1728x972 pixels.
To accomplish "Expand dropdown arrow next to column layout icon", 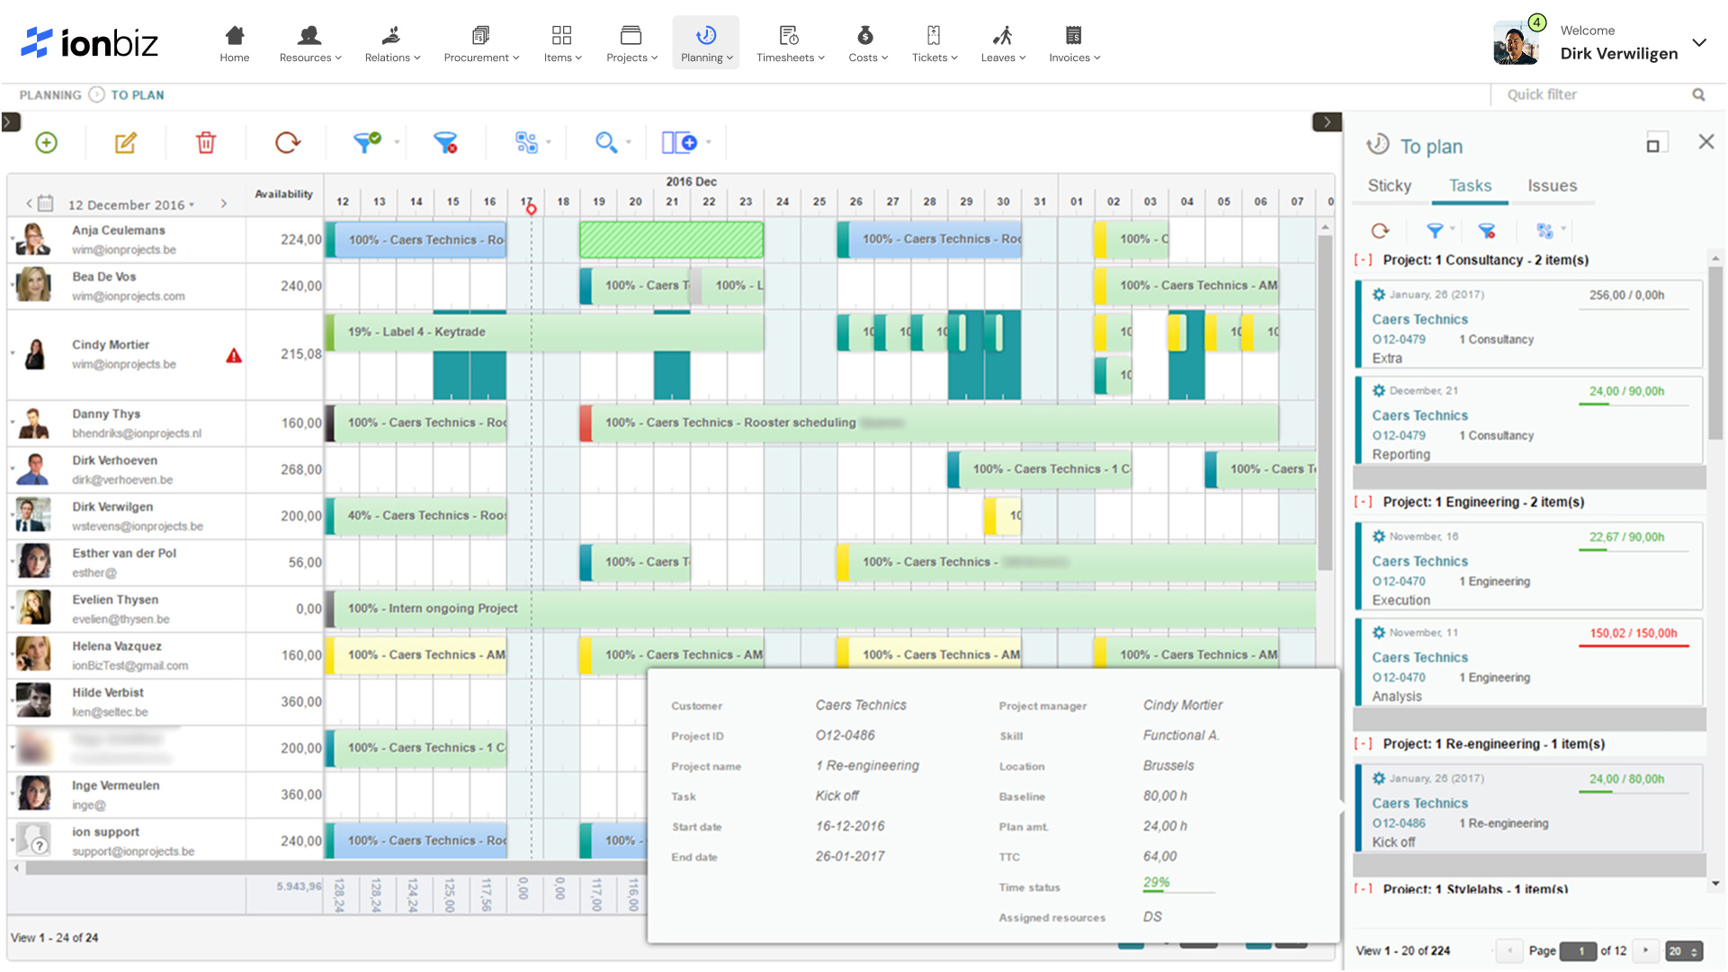I will 708,142.
